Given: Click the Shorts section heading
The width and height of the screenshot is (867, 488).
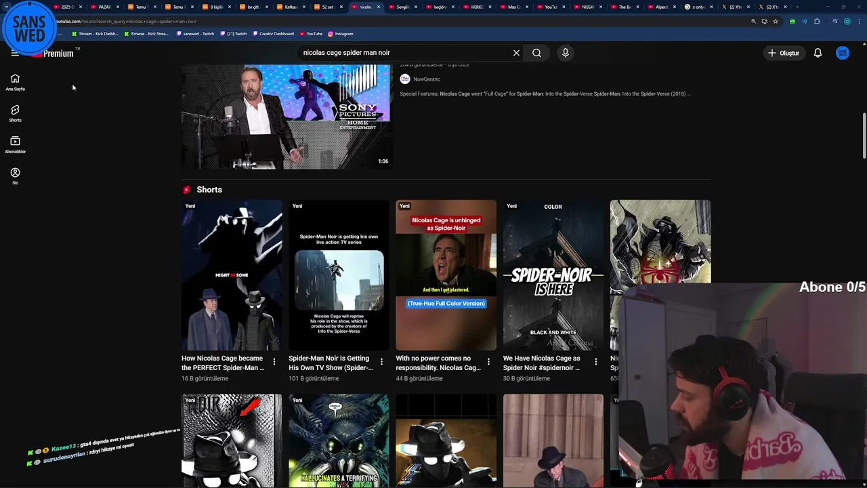Looking at the screenshot, I should click(209, 190).
